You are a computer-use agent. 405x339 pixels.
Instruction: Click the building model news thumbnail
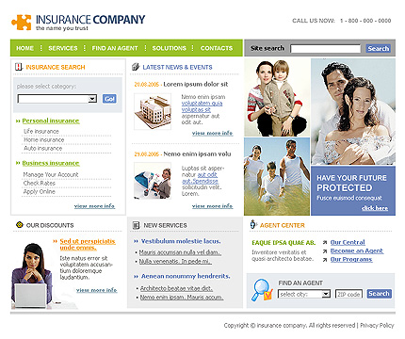click(x=153, y=111)
